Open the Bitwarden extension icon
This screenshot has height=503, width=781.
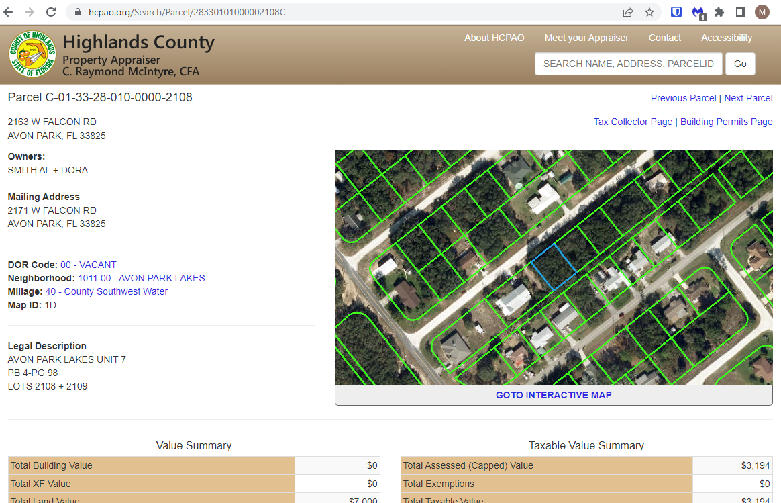(x=676, y=12)
